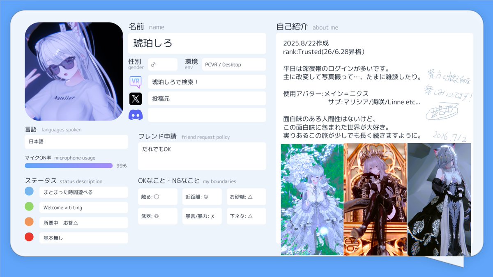
Task: Click the OKなこと・NGなこと my boundaries heading
Action: point(187,181)
